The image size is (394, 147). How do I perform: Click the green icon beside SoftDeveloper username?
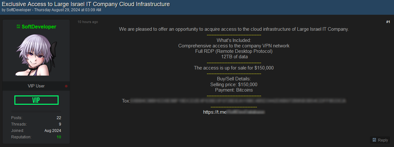(x=19, y=27)
